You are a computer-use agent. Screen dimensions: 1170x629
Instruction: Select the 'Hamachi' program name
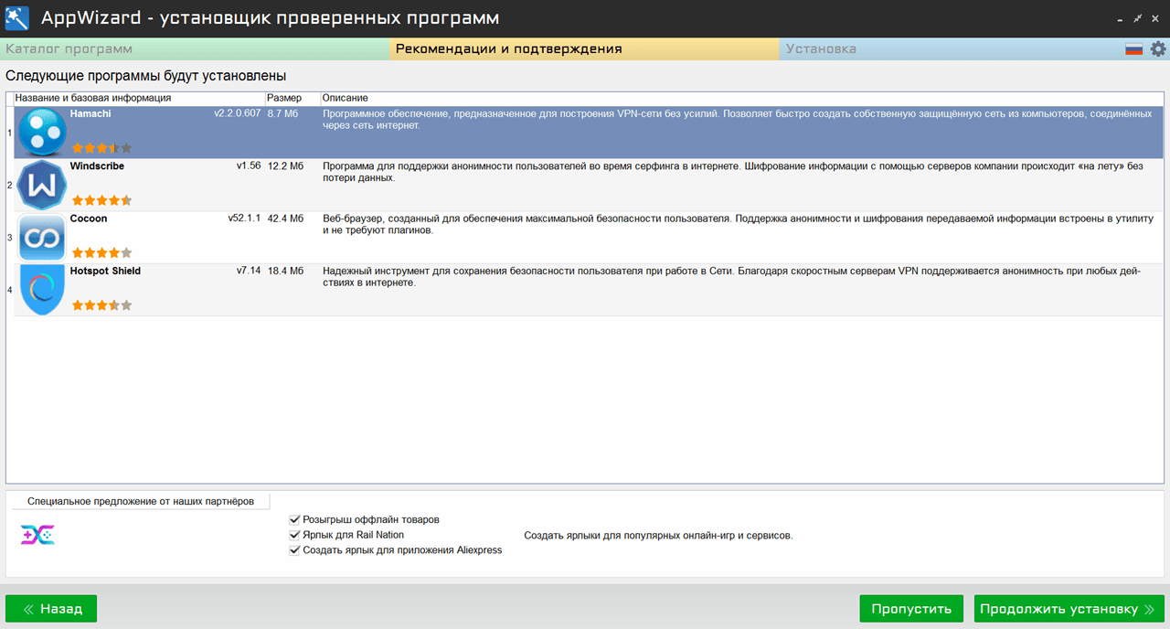pyautogui.click(x=90, y=113)
